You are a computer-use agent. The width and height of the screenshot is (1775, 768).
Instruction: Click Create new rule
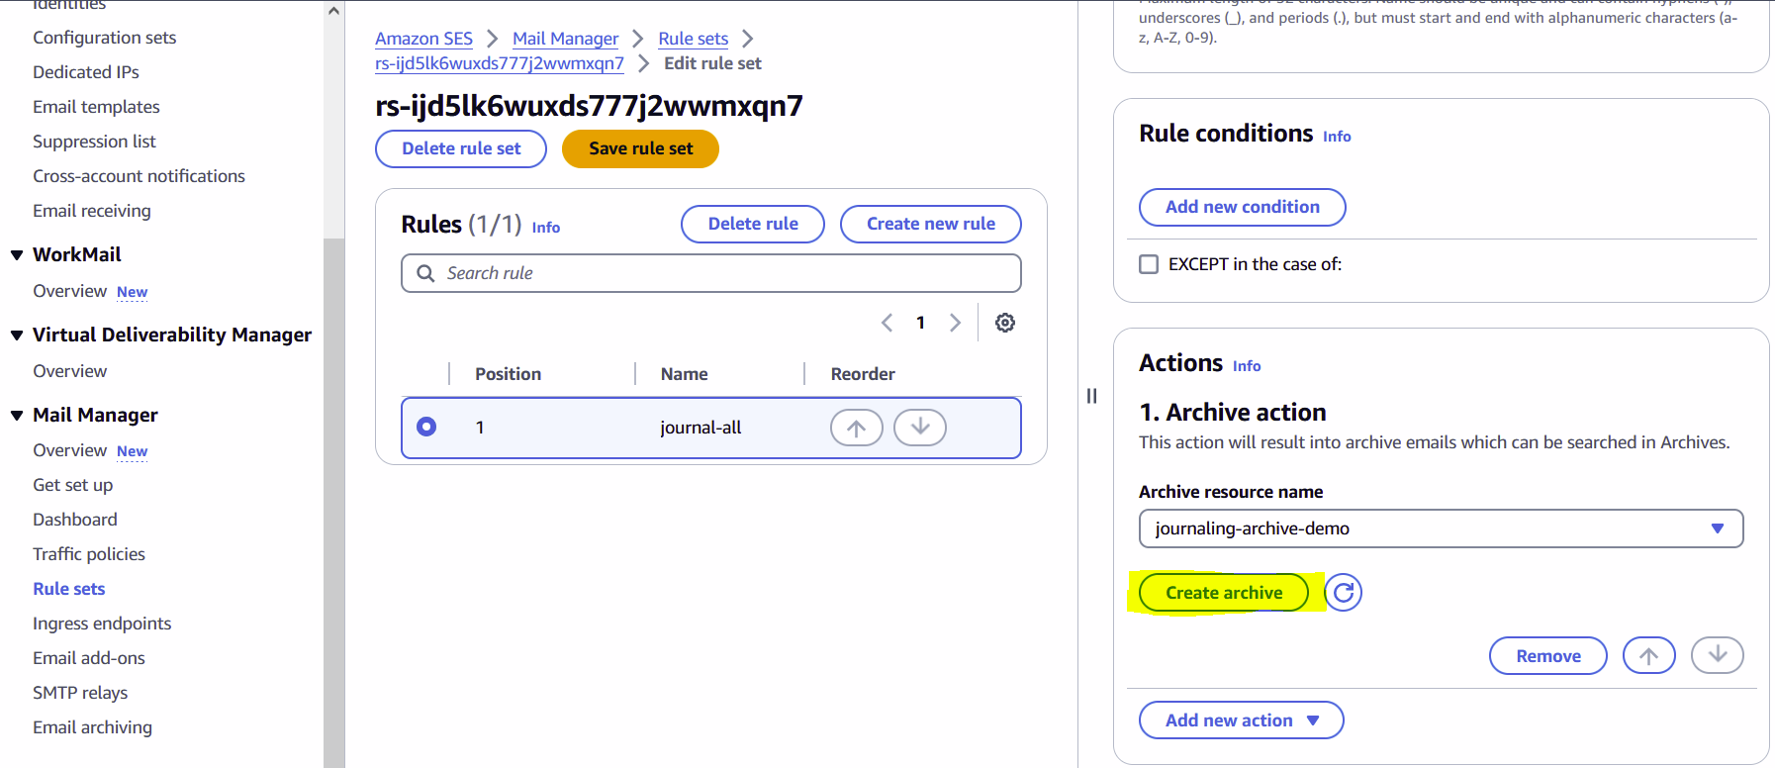[931, 224]
